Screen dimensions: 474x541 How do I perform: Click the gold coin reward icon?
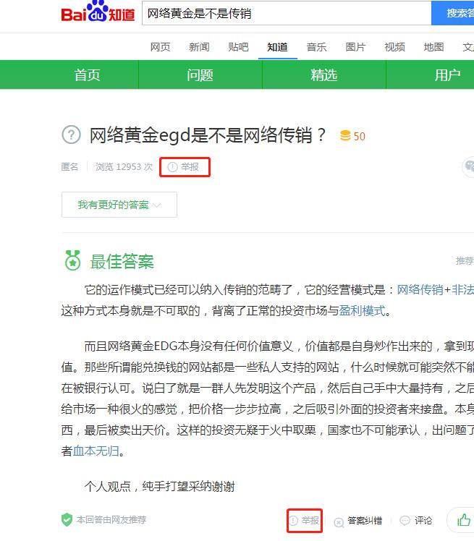[x=345, y=135]
